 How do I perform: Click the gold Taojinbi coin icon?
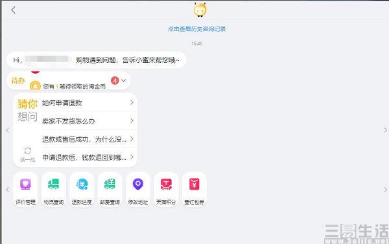pyautogui.click(x=35, y=86)
